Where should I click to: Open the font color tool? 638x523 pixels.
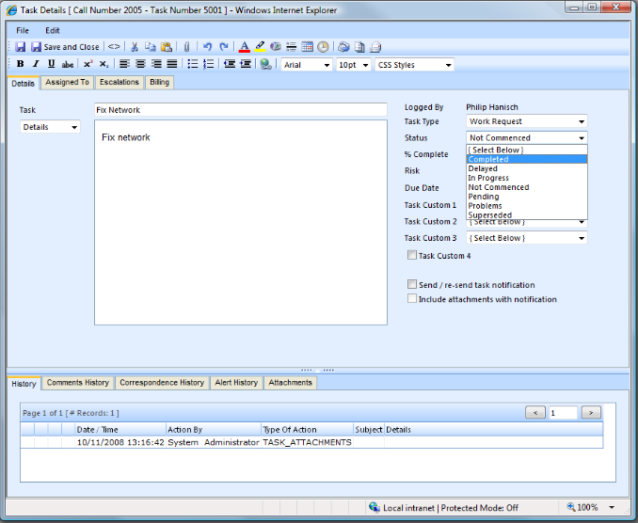click(244, 47)
